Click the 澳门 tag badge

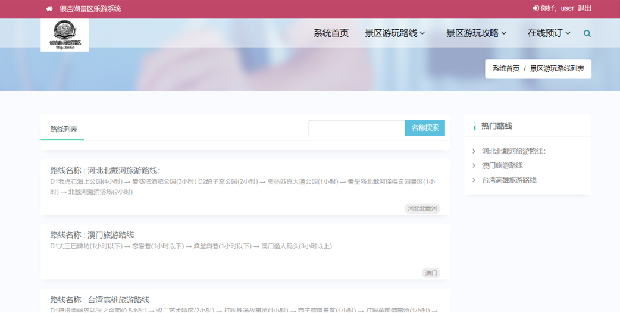(x=431, y=273)
